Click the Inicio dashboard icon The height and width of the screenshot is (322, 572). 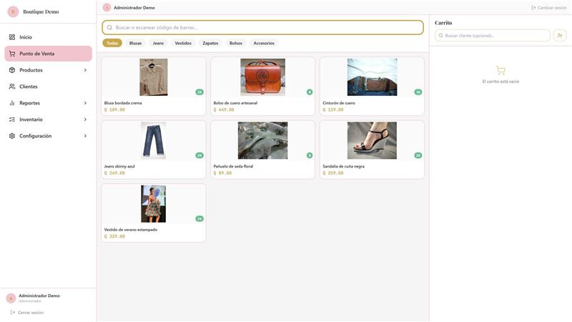coord(12,37)
